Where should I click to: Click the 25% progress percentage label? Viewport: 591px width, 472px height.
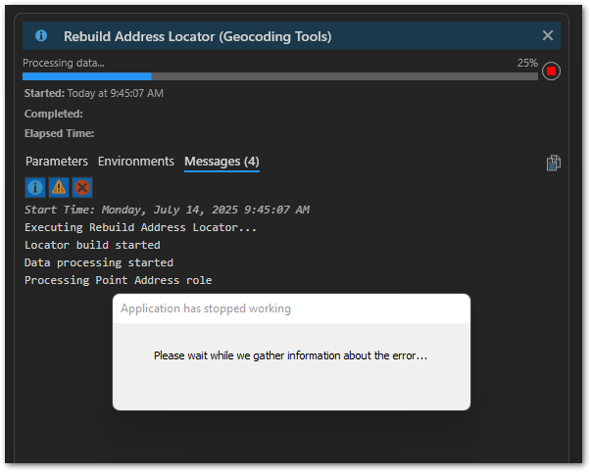(527, 63)
